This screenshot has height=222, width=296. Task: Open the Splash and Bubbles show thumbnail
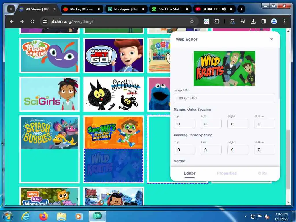pyautogui.click(x=49, y=133)
